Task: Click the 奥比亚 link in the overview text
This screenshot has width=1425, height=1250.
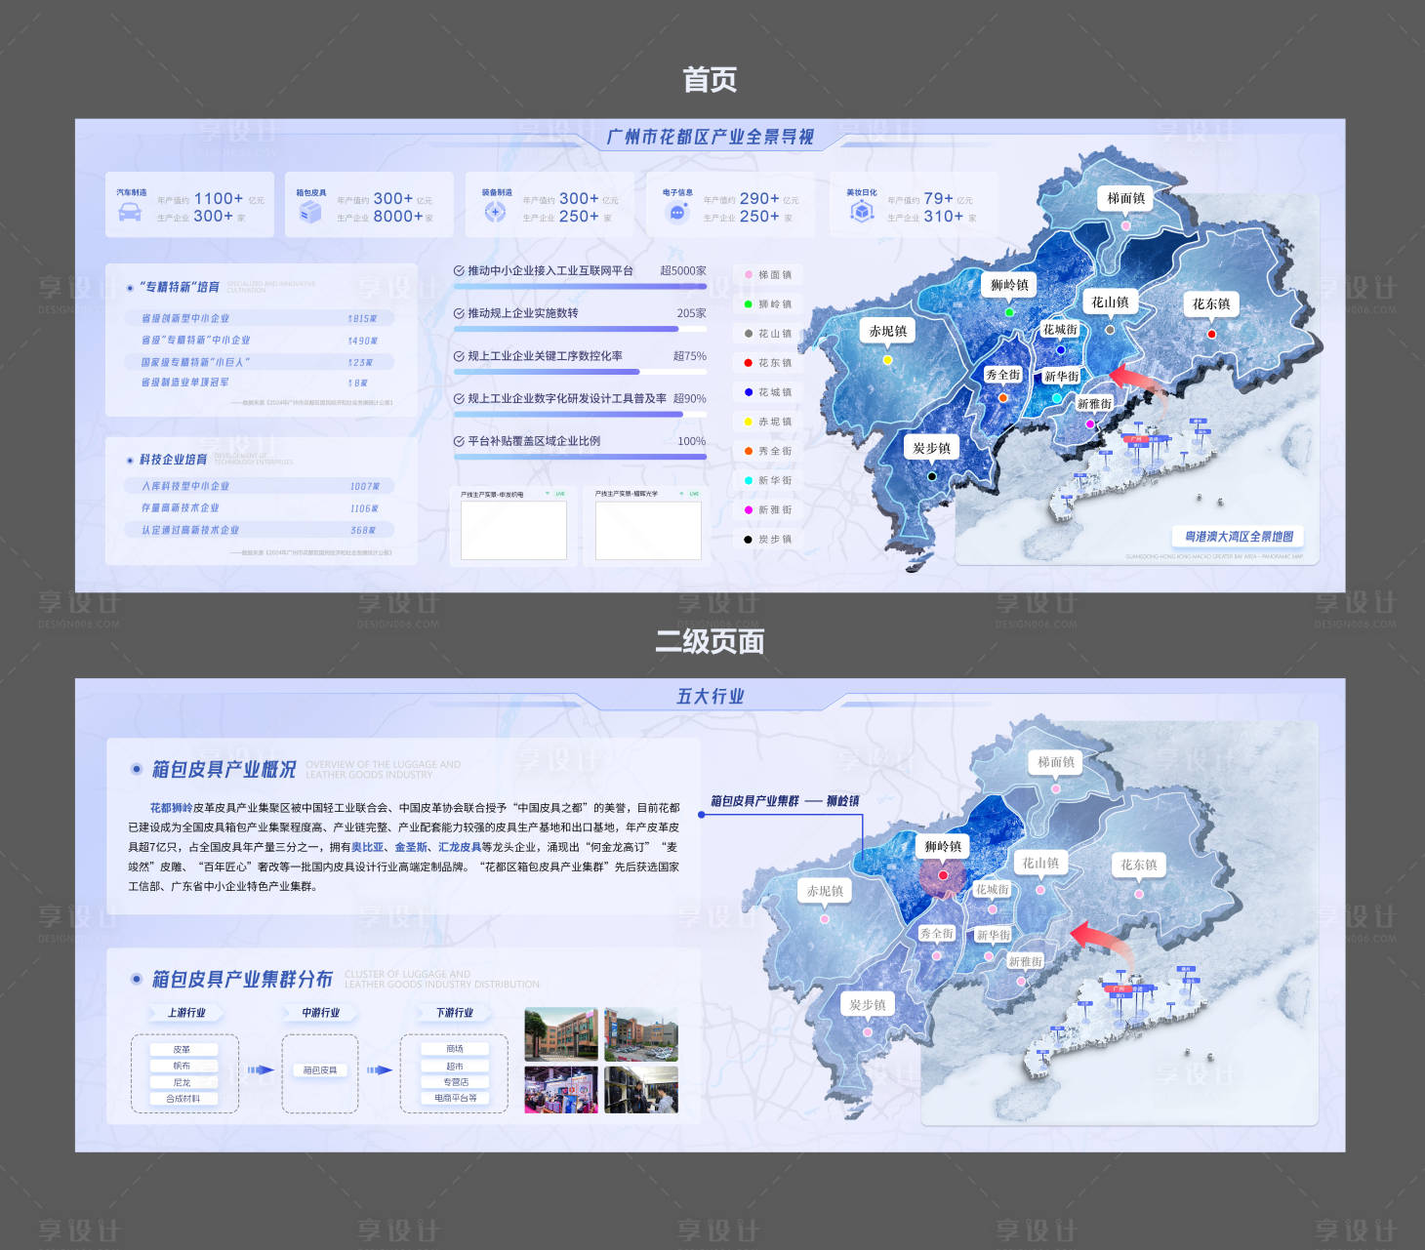Action: click(368, 847)
